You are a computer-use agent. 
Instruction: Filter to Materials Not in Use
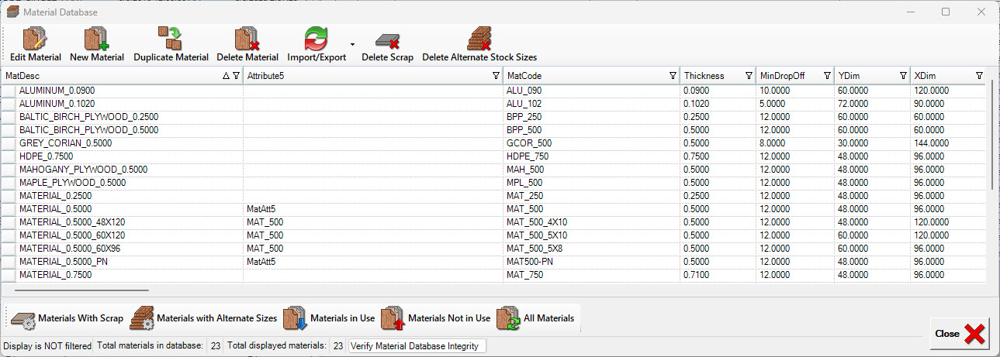pyautogui.click(x=436, y=318)
